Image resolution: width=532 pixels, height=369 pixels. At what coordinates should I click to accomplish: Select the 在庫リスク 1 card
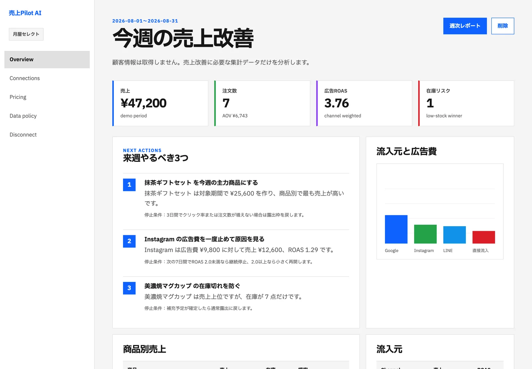pos(466,103)
